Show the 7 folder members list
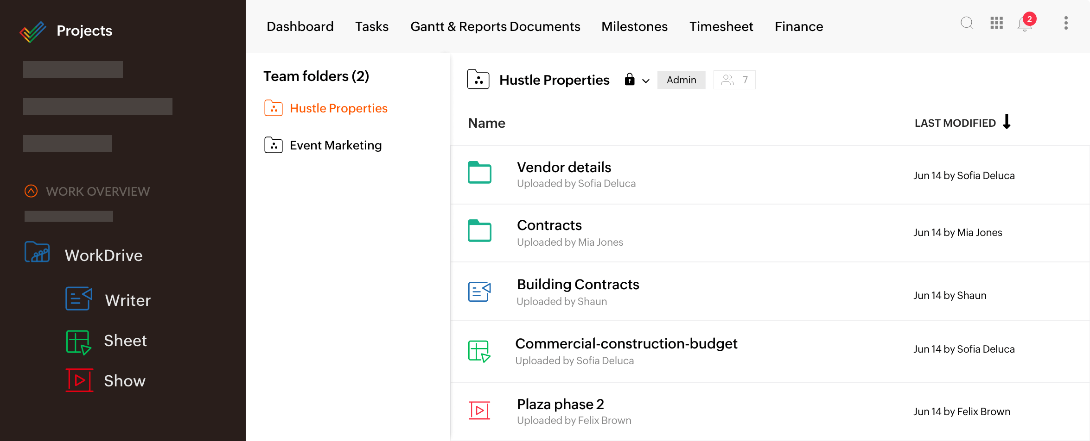 (x=734, y=80)
